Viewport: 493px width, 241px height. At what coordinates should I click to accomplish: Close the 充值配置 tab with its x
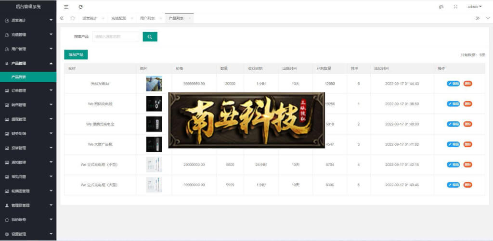[x=132, y=18]
